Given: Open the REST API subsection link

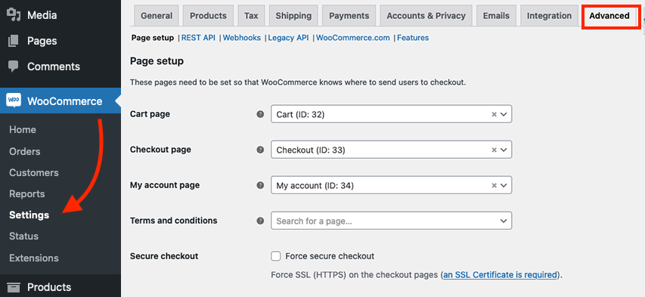Looking at the screenshot, I should (198, 38).
